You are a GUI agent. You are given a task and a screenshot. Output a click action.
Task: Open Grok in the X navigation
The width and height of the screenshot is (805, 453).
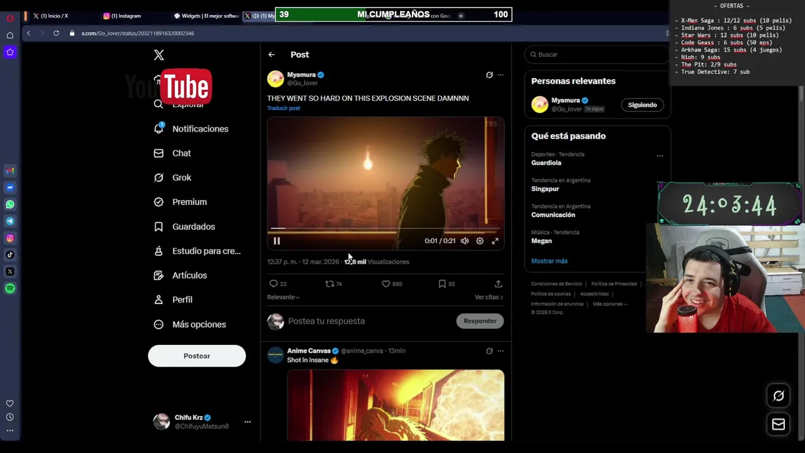[x=173, y=178]
